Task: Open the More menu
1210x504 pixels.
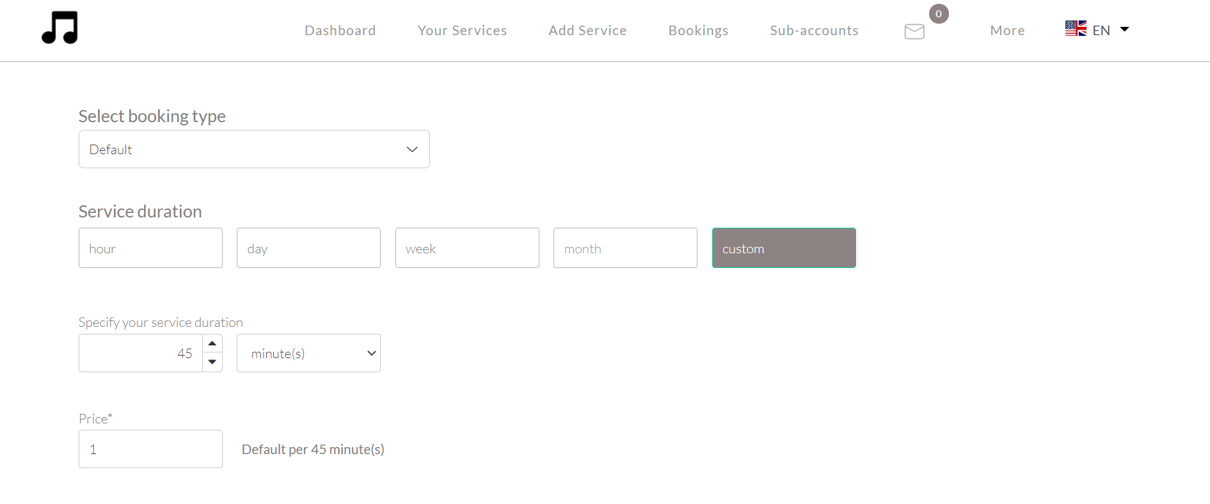Action: tap(1007, 30)
